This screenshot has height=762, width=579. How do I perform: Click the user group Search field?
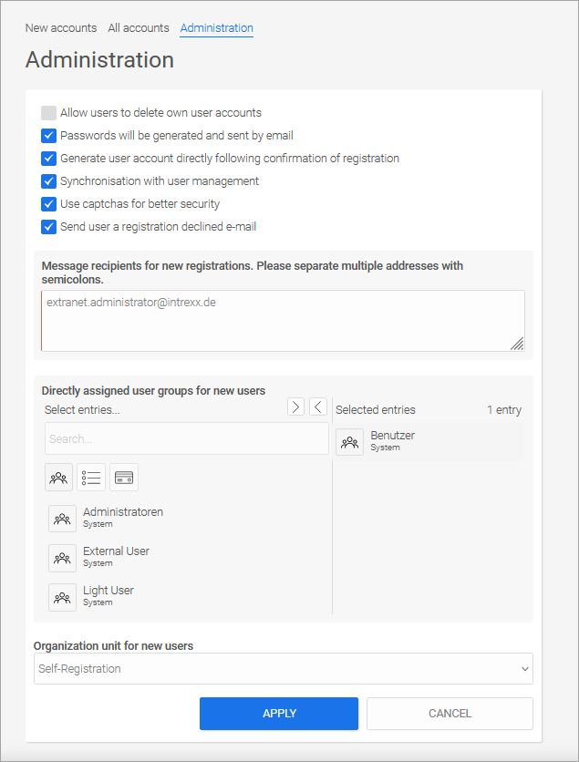coord(186,438)
